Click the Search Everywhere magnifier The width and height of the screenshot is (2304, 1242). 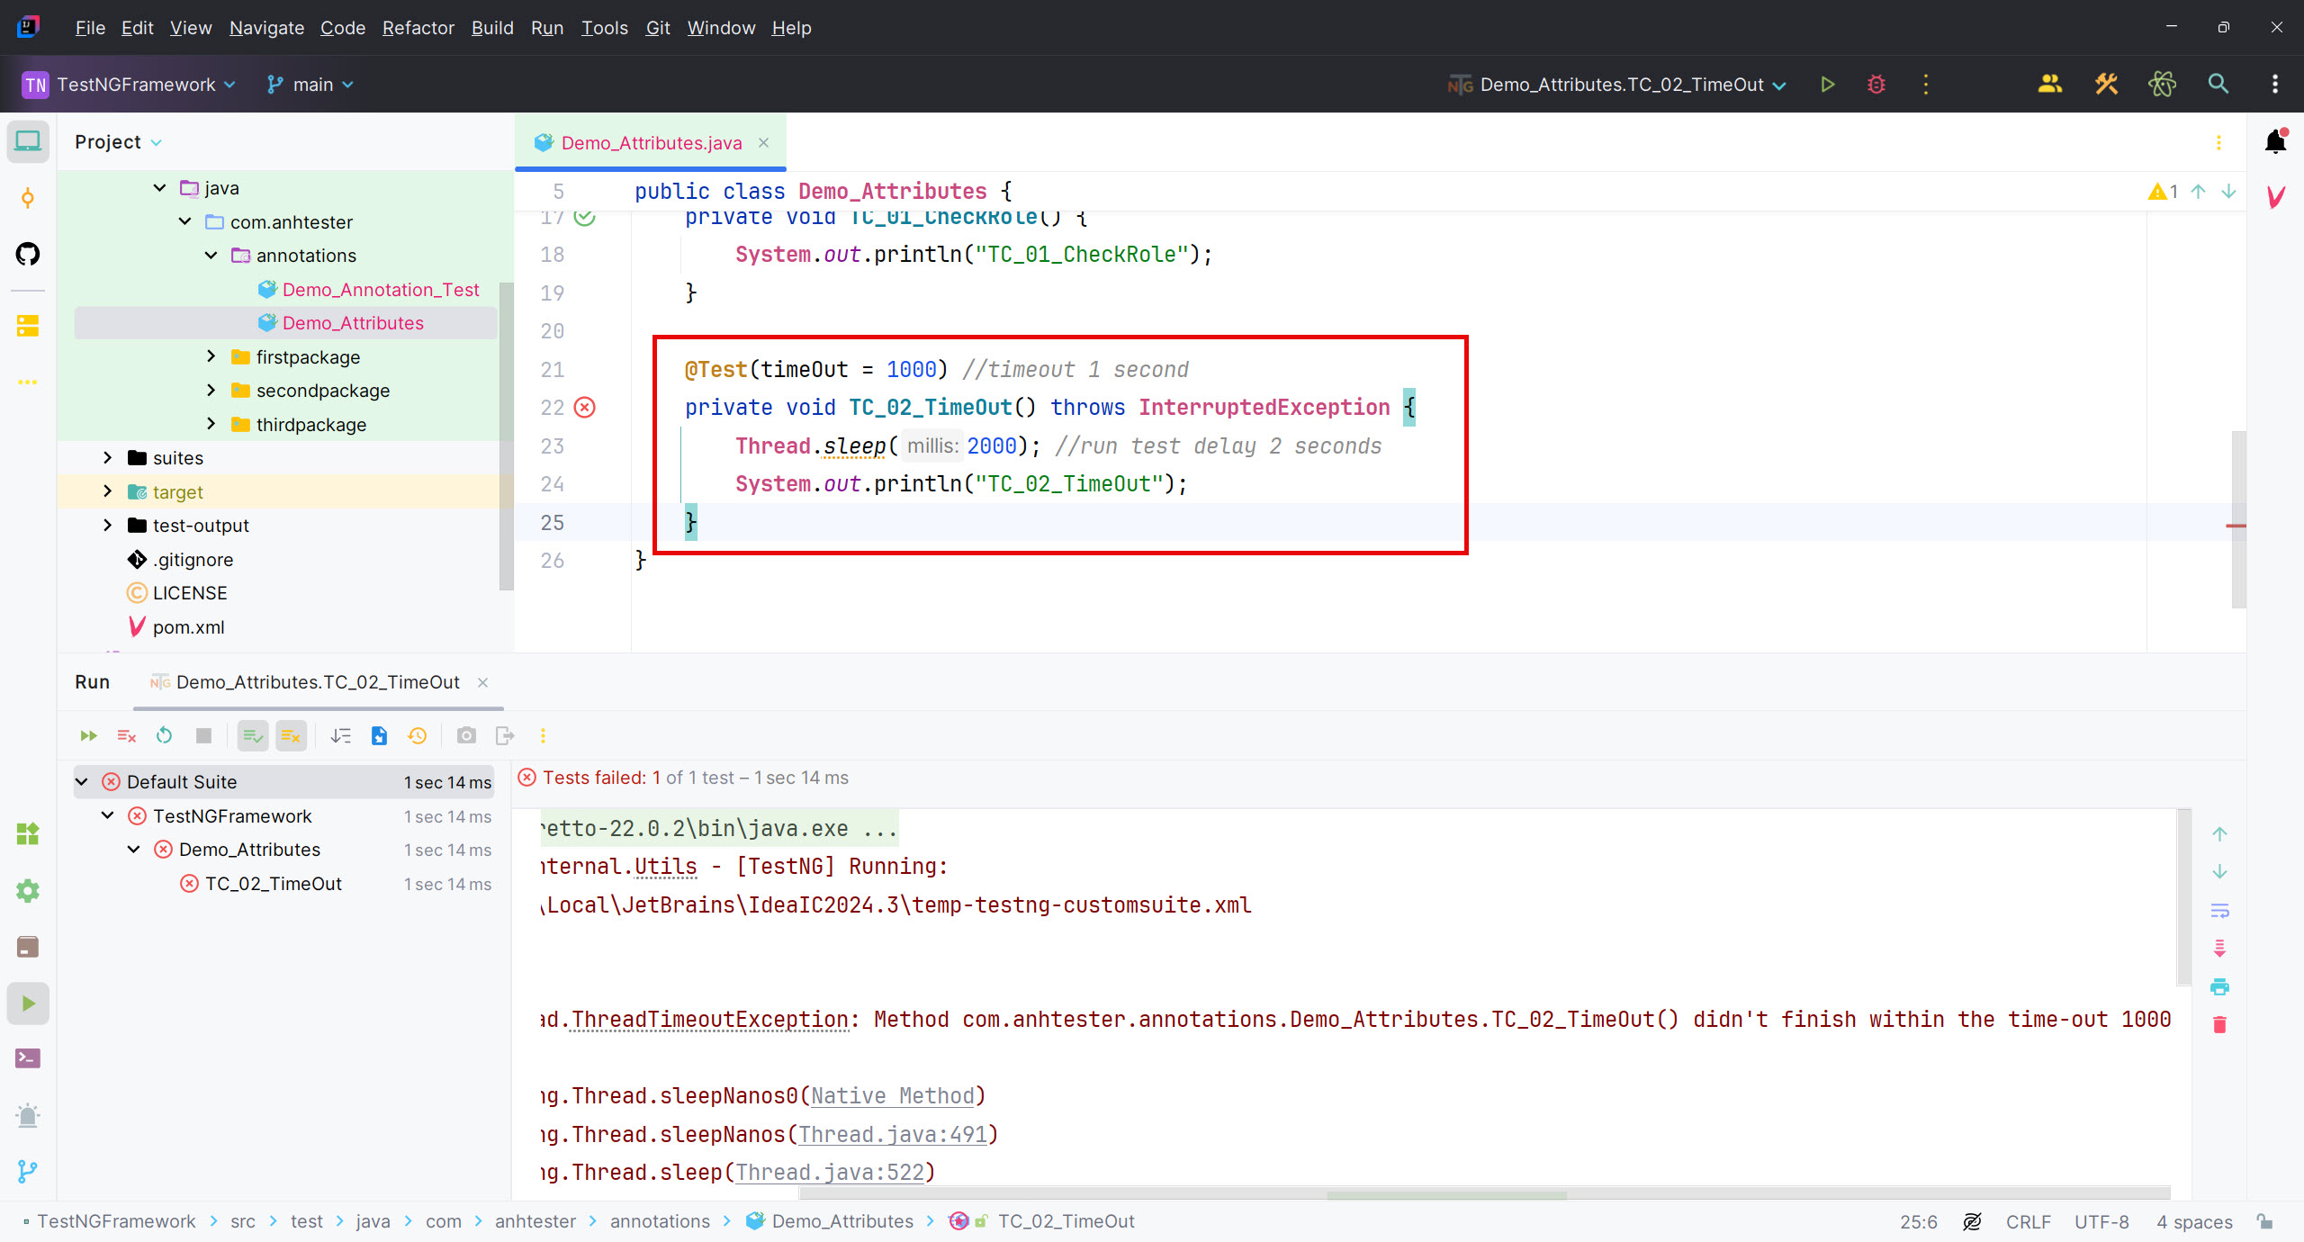(2218, 85)
